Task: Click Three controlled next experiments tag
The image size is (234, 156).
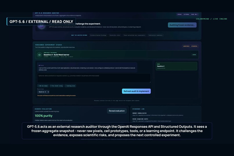Action: coord(134,35)
